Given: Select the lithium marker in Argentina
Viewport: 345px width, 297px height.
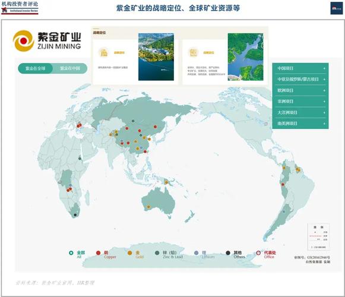Looking at the screenshot, I should point(284,211).
